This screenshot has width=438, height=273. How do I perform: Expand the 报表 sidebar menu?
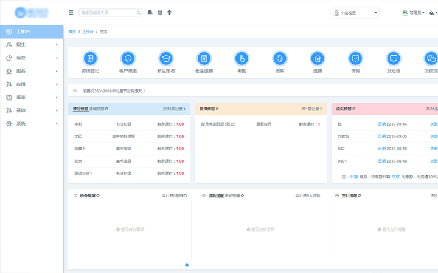[32, 97]
